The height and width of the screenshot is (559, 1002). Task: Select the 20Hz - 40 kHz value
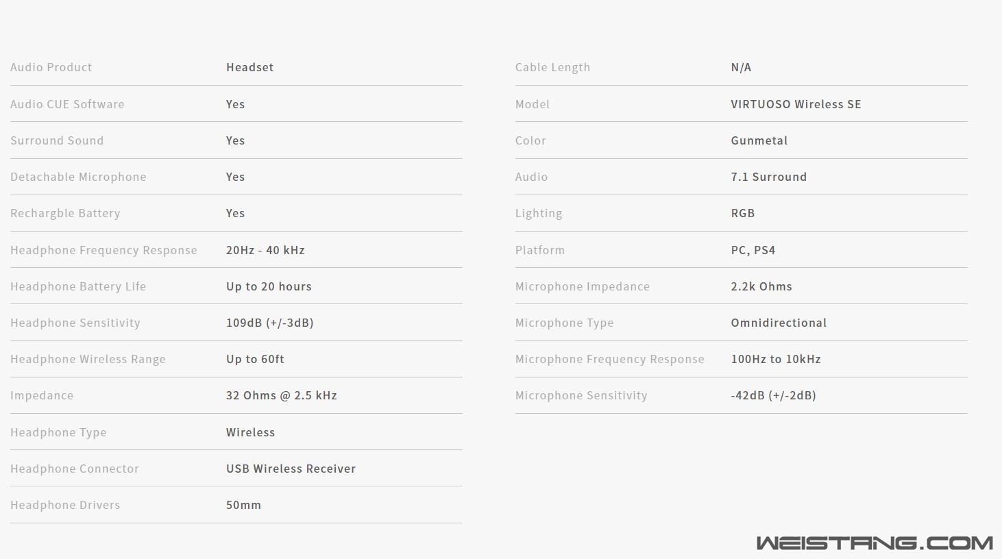[265, 250]
